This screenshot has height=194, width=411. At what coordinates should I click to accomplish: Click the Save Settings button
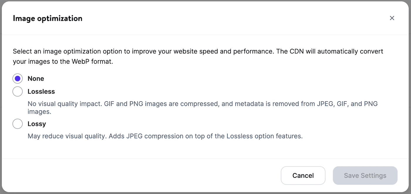365,176
